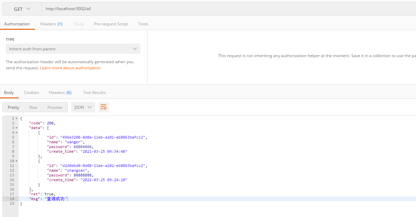This screenshot has width=416, height=217.
Task: Switch to Raw response view
Action: 33,107
